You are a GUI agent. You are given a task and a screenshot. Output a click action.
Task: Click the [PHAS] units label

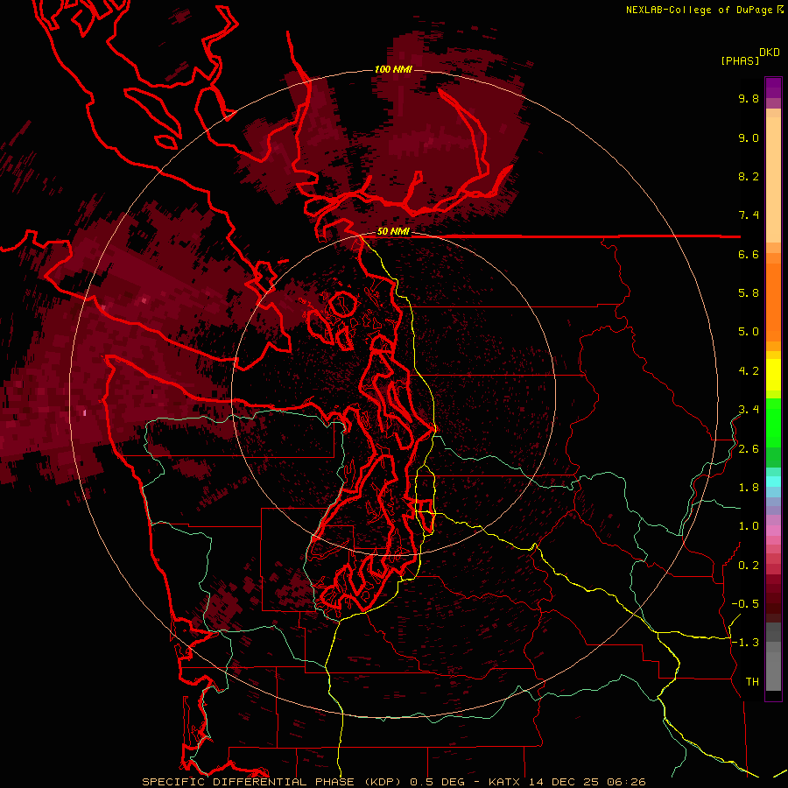click(740, 60)
